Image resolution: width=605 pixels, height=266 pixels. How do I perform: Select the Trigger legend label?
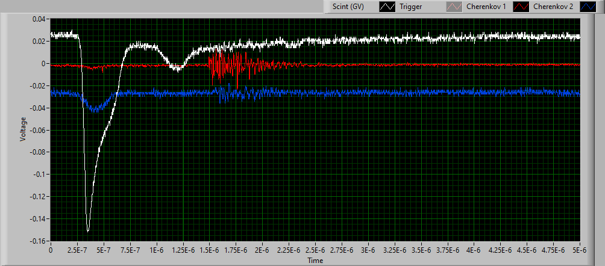tap(409, 7)
